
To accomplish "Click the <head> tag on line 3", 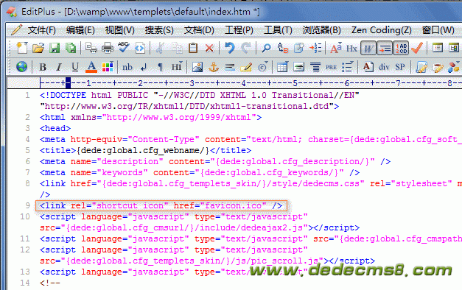I will click(x=55, y=128).
